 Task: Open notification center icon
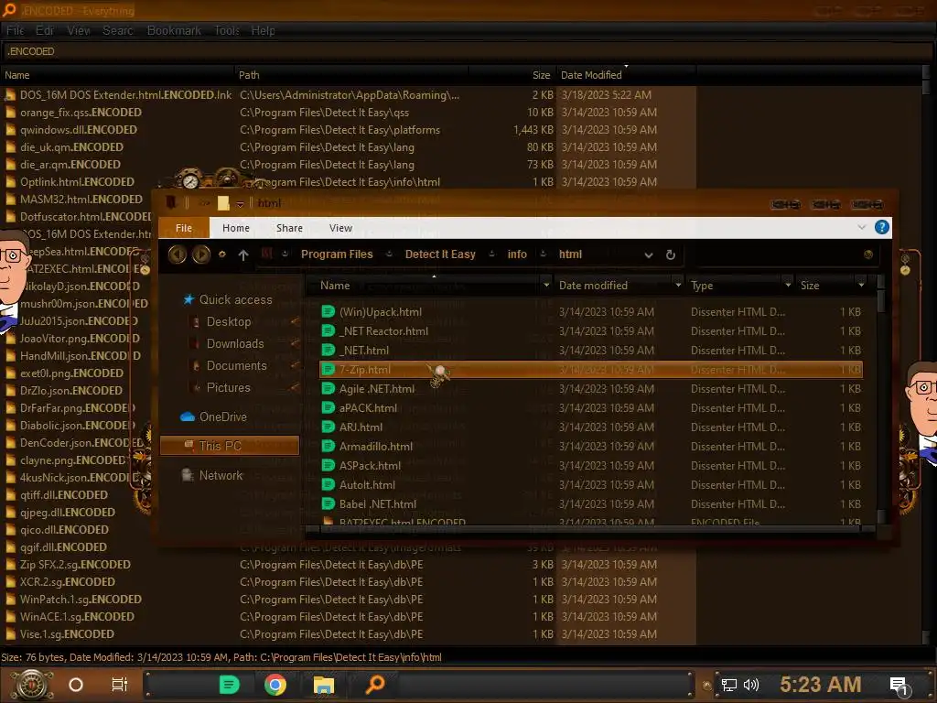(899, 686)
